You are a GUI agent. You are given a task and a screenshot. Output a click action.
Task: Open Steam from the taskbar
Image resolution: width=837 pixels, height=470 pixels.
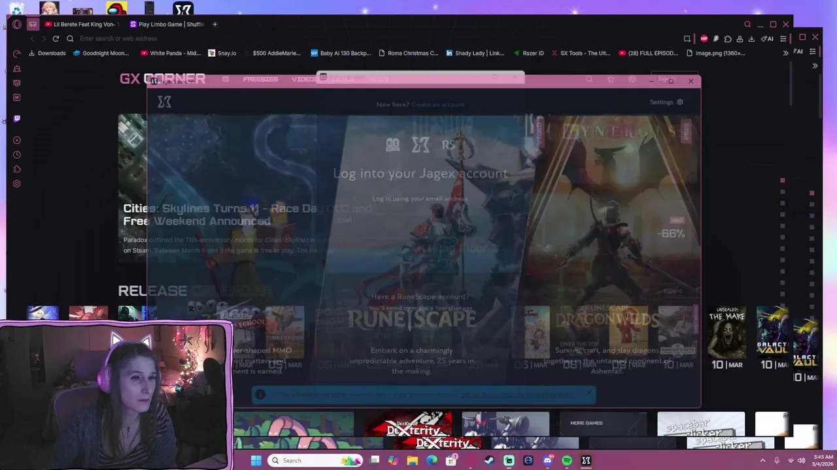[x=489, y=461]
